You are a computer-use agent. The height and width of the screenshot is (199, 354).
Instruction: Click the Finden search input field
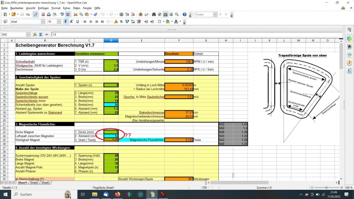(x=204, y=14)
